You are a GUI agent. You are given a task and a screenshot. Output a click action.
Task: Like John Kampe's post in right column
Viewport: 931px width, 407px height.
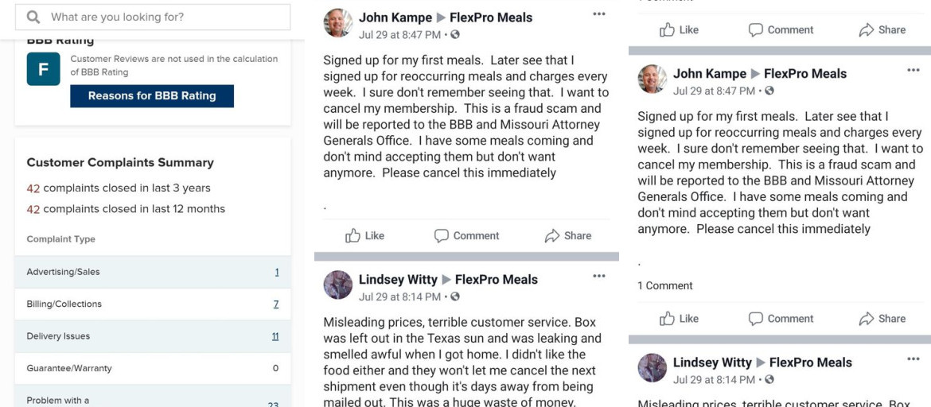click(x=679, y=319)
